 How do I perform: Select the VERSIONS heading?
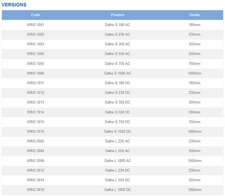pos(14,5)
